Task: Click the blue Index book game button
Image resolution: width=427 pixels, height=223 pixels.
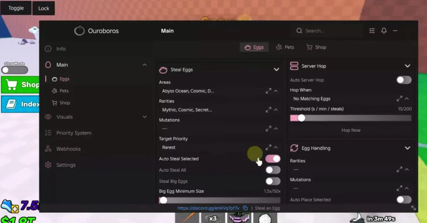Action: [x=20, y=104]
